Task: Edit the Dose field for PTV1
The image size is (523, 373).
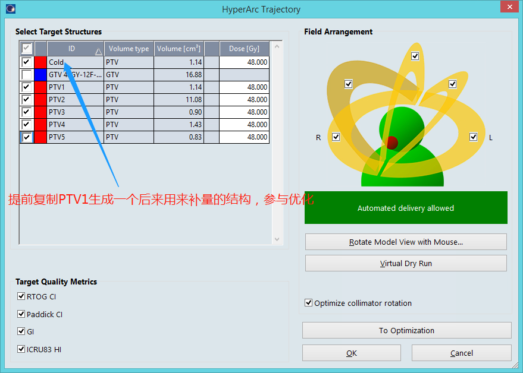Action: 244,87
